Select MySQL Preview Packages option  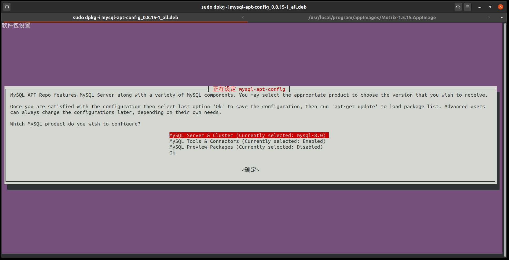click(x=246, y=147)
